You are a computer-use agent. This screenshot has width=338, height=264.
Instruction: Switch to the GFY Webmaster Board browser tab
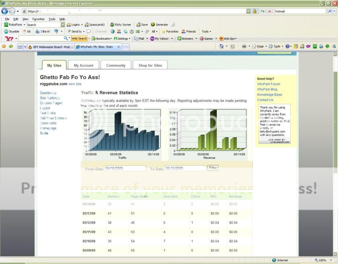point(51,47)
